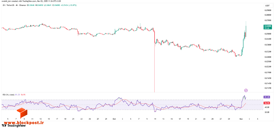The image size is (275, 129).
Task: Click the 0.03800 price axis label
Action: [268, 45]
